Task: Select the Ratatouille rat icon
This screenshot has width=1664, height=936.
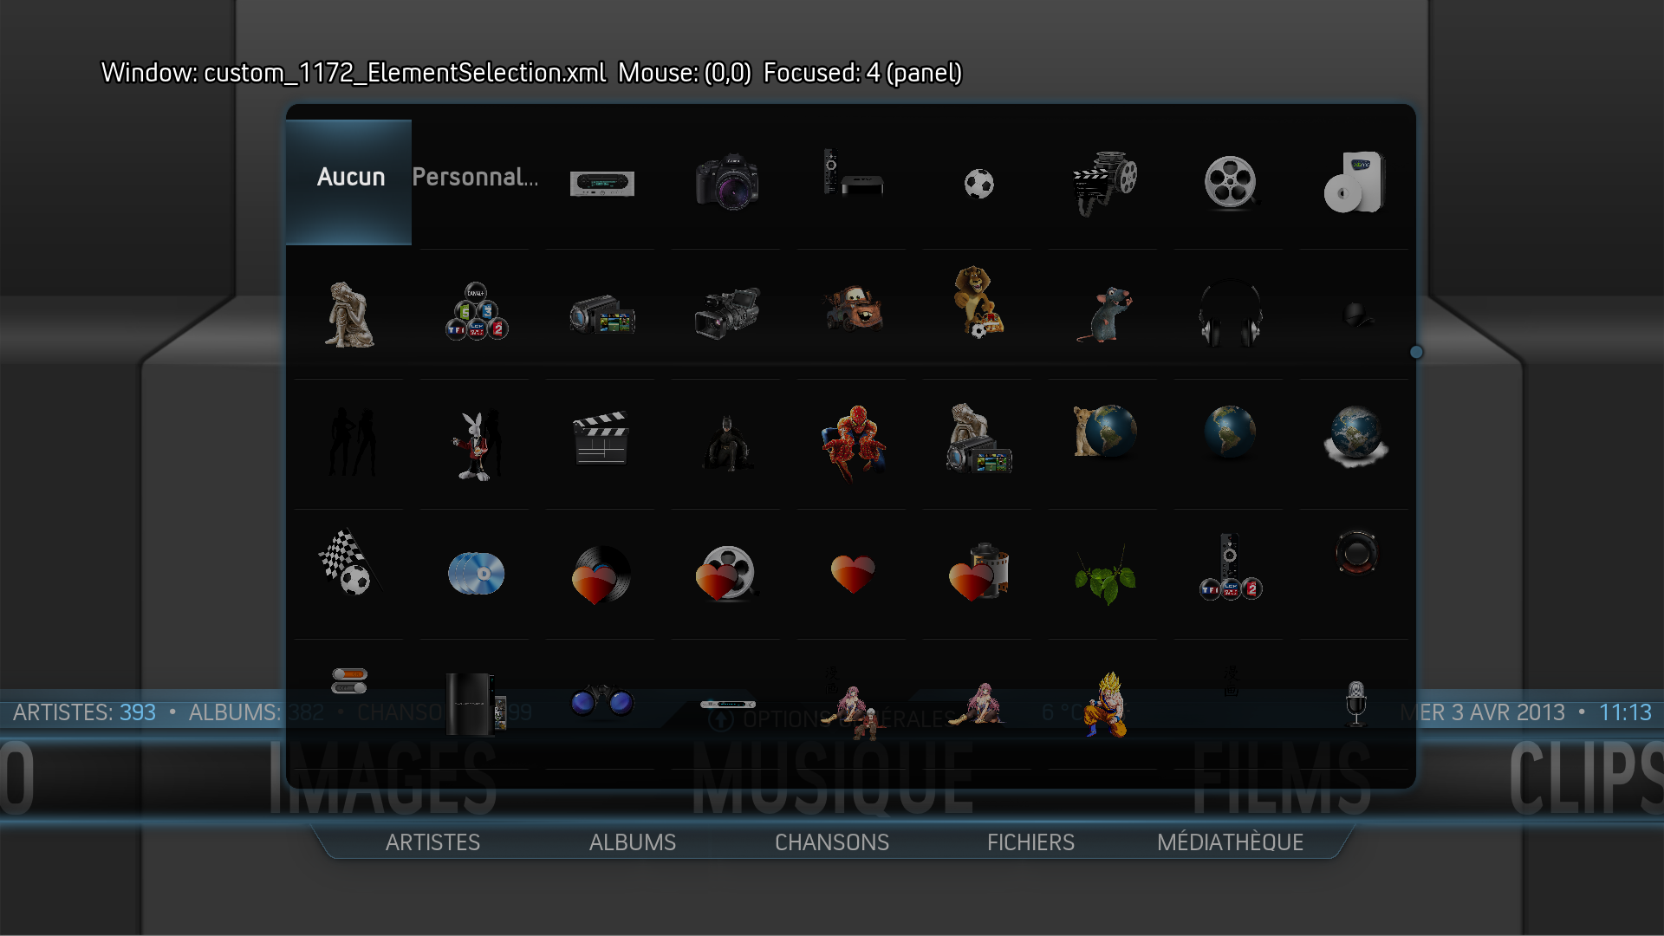Action: point(1104,314)
